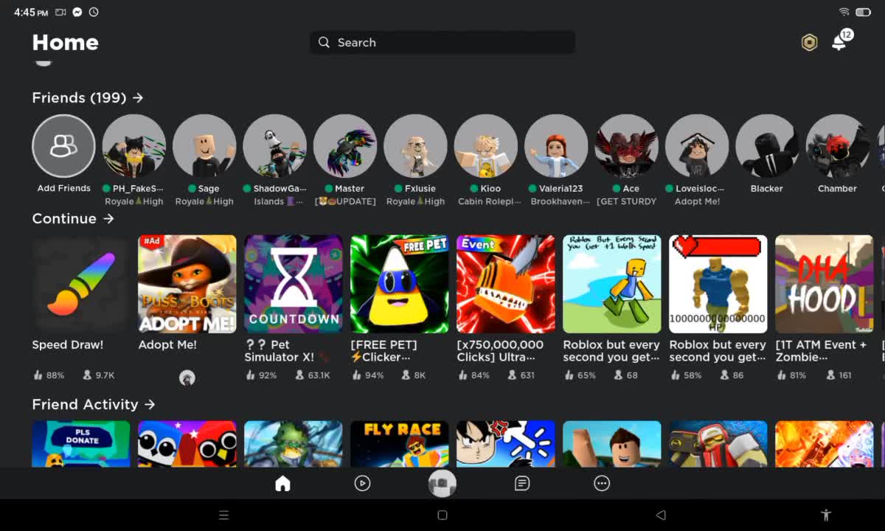Tap the Wi-Fi status bar icon
Viewport: 885px width, 531px height.
click(844, 13)
